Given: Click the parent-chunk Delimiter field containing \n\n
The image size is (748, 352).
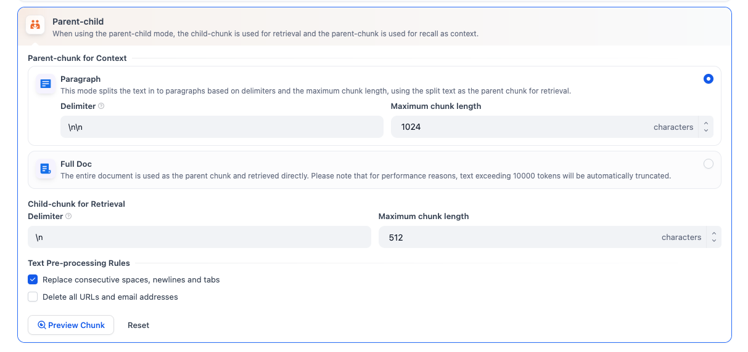Looking at the screenshot, I should pos(222,127).
